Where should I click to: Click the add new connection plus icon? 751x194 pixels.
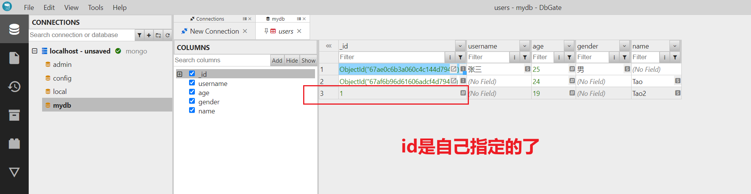149,35
